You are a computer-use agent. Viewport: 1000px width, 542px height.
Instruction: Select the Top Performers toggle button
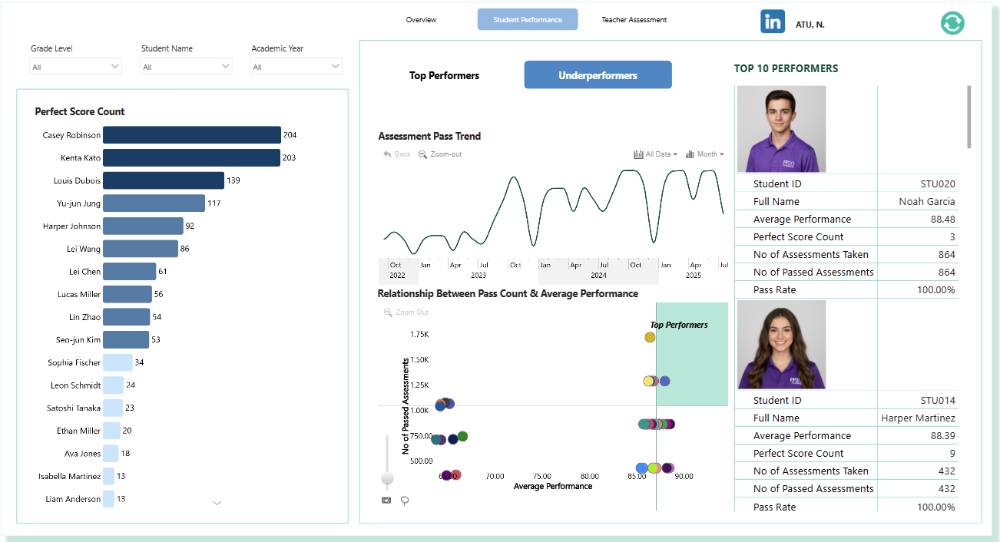point(444,75)
